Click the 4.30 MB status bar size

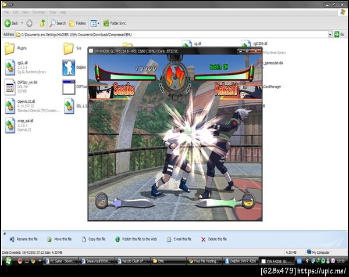[291, 253]
